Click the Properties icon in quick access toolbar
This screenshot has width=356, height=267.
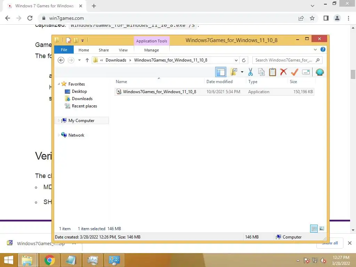68,40
